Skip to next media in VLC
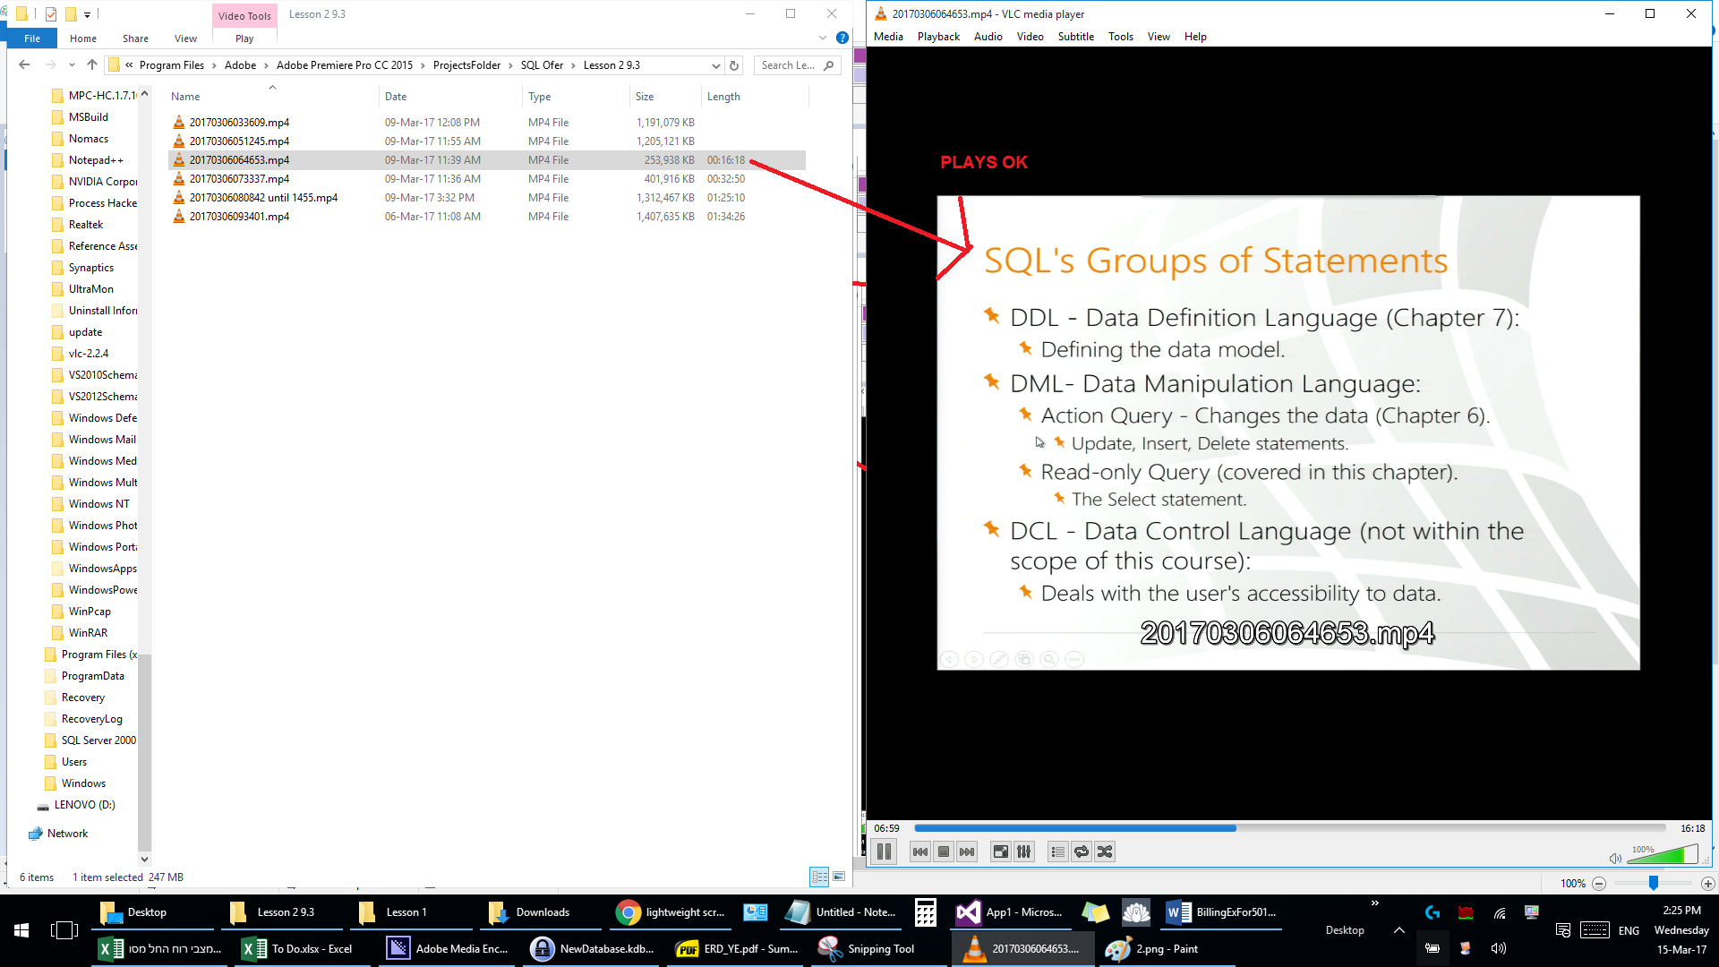 967,851
